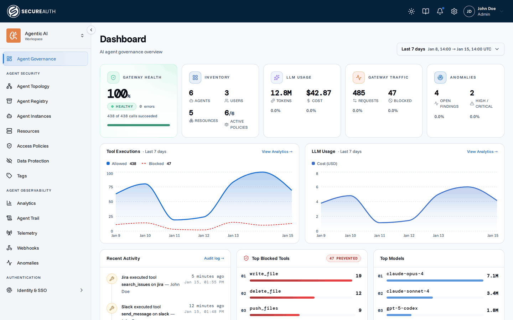Viewport: 513px width, 320px height.
Task: Click the Inventory grid icon
Action: [x=195, y=78]
